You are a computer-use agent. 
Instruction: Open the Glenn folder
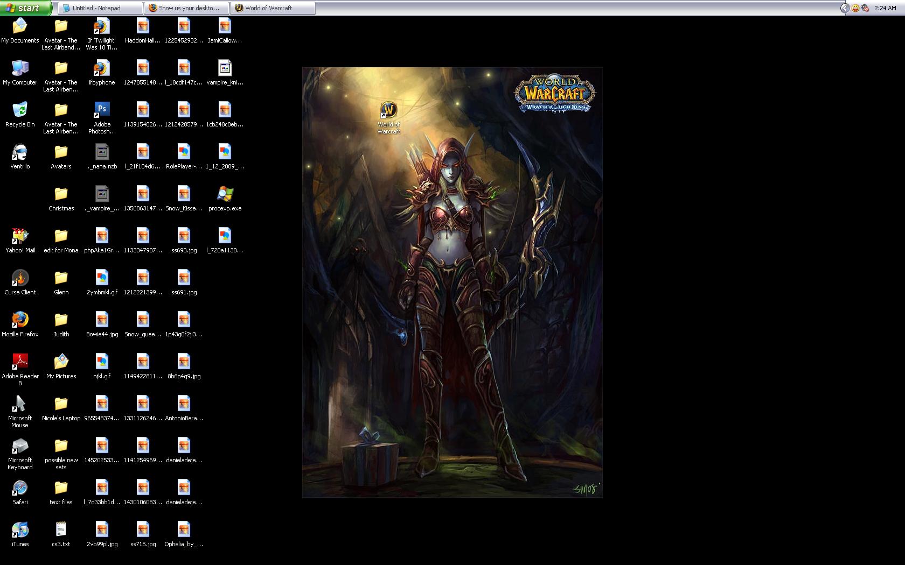coord(61,282)
